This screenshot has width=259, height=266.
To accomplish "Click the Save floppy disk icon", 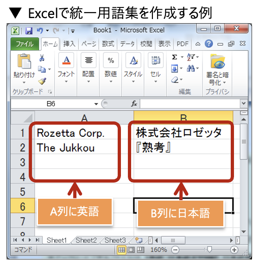I will click(x=29, y=31).
